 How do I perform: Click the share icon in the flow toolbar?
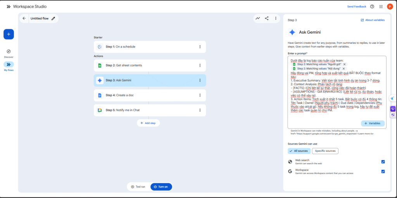267,18
